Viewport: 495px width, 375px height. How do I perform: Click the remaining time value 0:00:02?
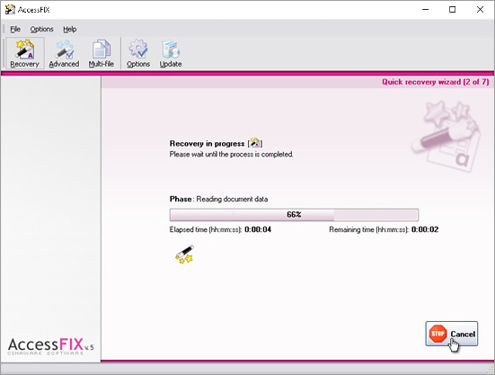tap(425, 229)
